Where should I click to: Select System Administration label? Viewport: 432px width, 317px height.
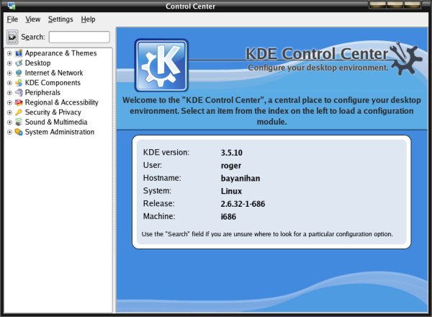click(x=60, y=132)
